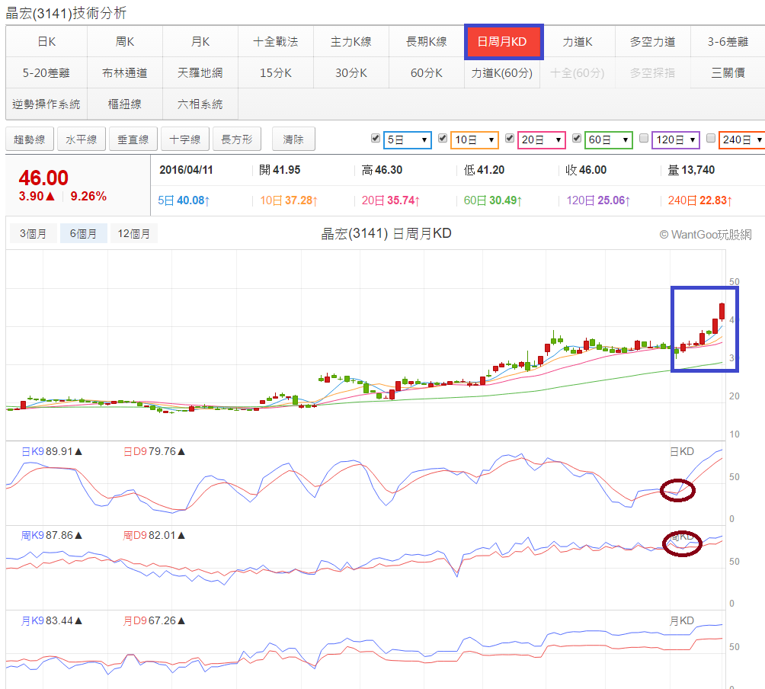Select the 水平線 drawing tool

[82, 139]
